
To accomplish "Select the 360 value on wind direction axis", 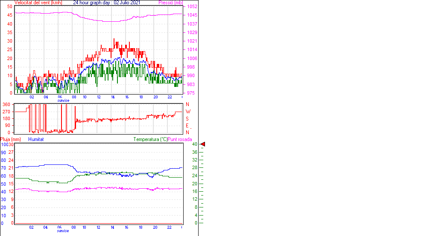I will tap(6, 105).
